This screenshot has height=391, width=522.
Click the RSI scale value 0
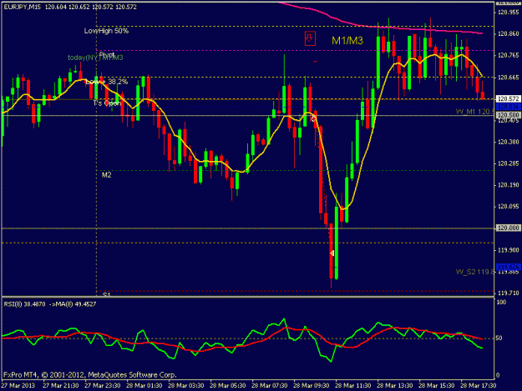tap(498, 375)
